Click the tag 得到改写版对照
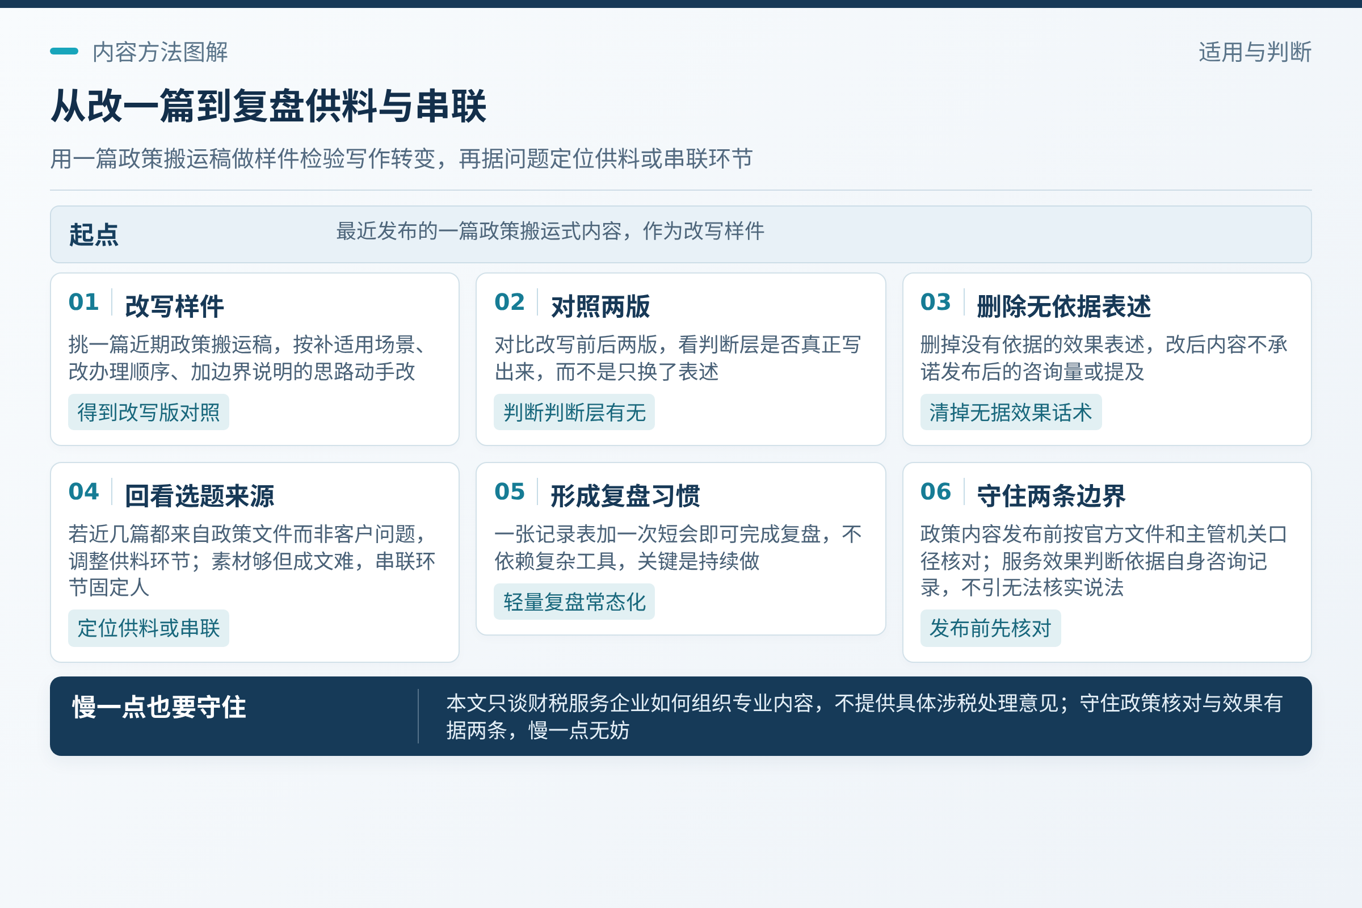 148,413
